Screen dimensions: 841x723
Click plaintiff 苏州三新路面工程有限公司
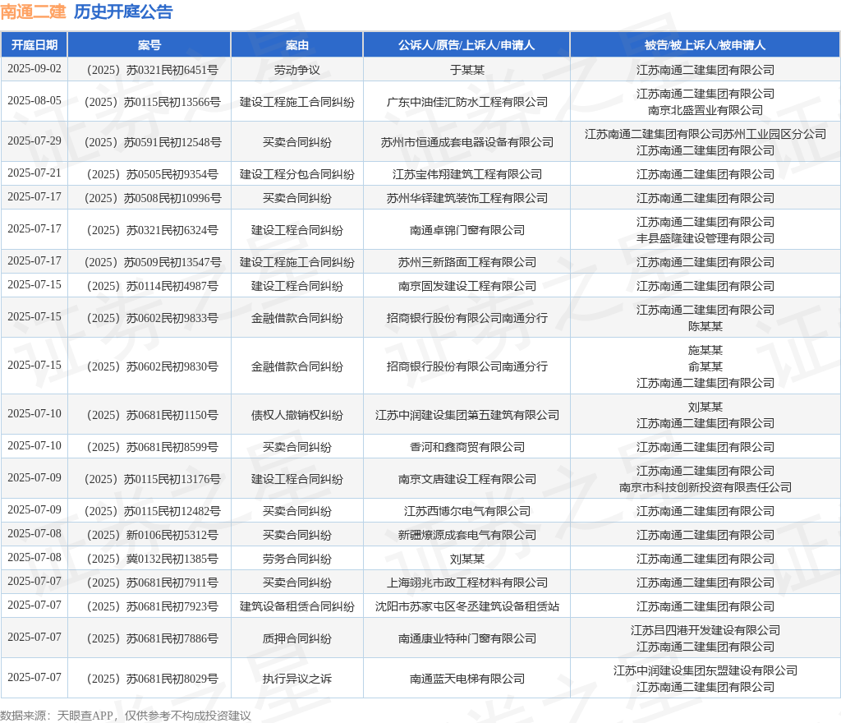click(x=466, y=262)
